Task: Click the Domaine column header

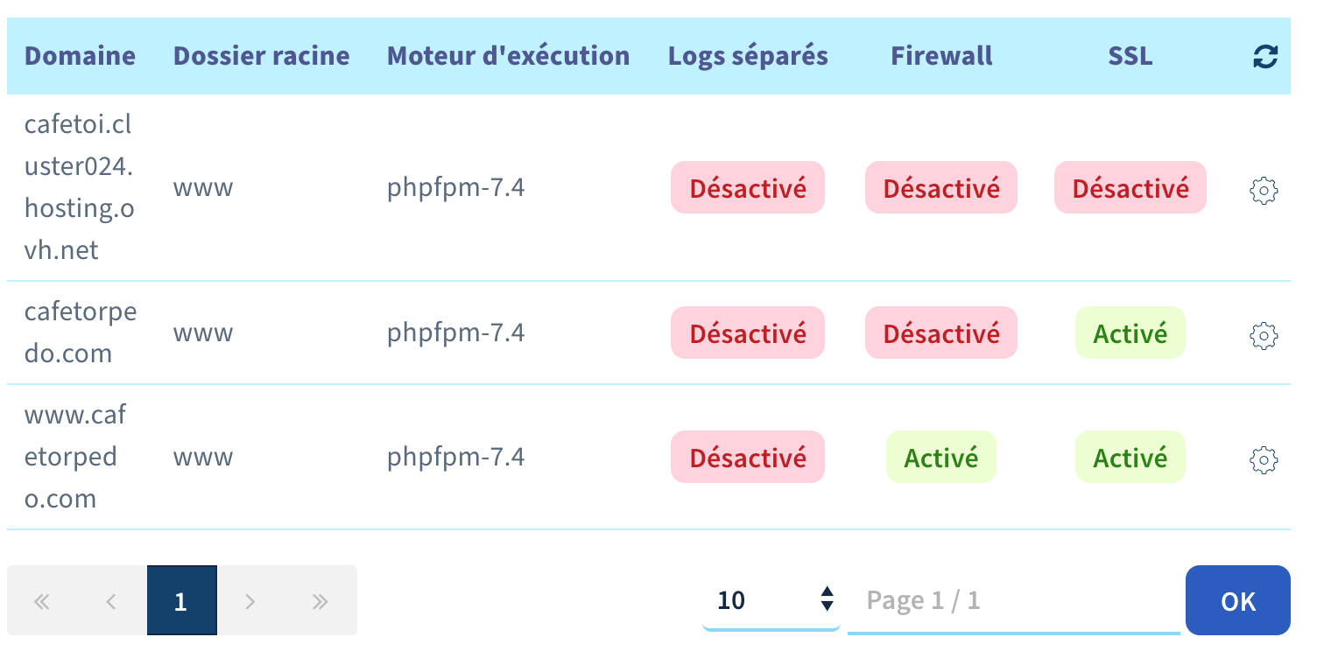Action: point(80,57)
